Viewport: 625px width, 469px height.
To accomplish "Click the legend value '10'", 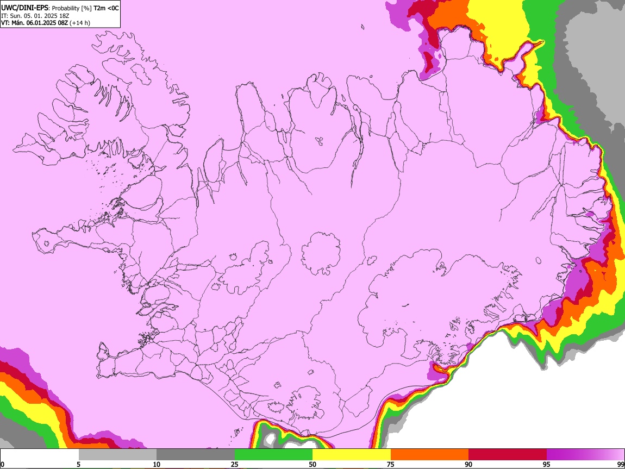I will click(x=157, y=465).
